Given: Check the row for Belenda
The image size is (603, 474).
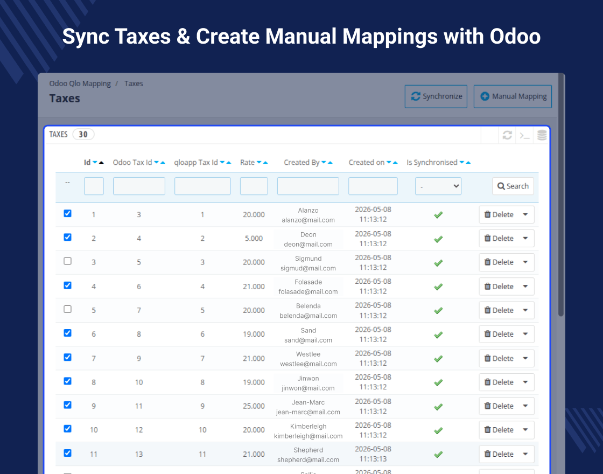Looking at the screenshot, I should (x=67, y=309).
